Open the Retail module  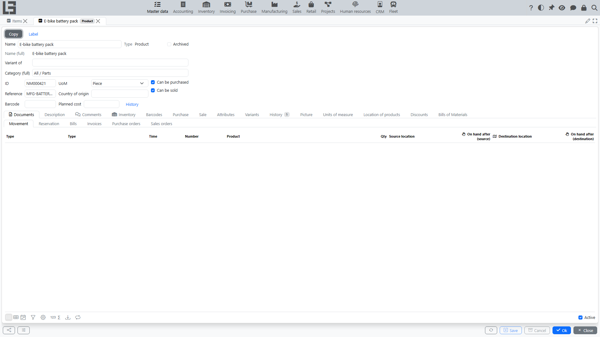tap(311, 7)
